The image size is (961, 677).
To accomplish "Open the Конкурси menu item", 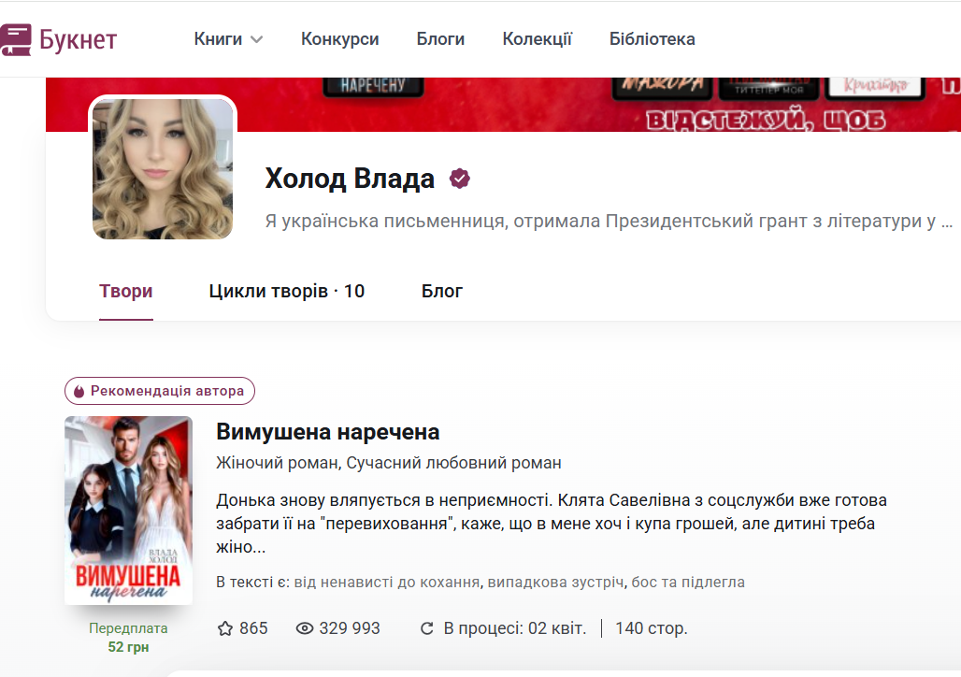I will point(339,39).
